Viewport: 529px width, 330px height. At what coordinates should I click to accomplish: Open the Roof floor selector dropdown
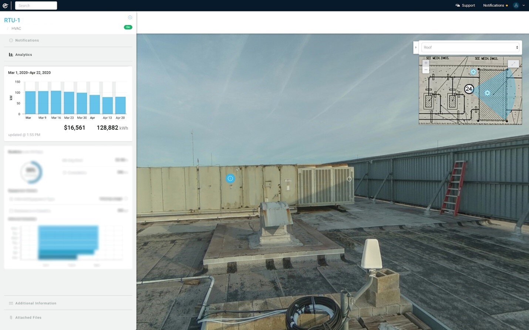click(470, 47)
